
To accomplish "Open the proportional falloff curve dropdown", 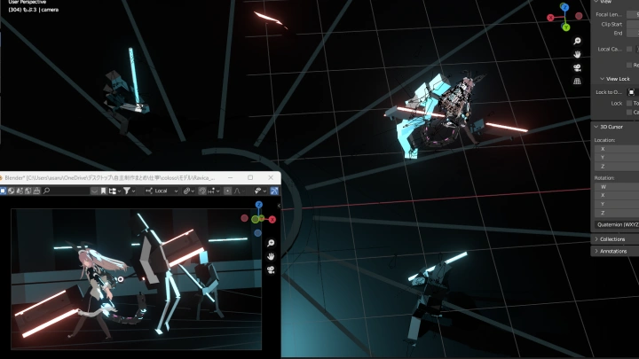I will [x=240, y=191].
